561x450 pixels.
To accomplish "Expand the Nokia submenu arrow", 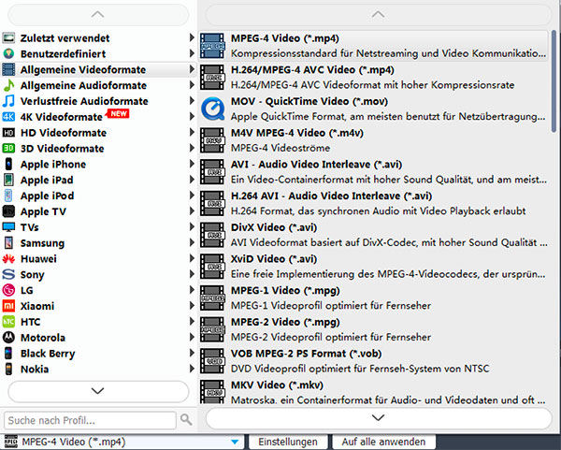I will click(192, 369).
